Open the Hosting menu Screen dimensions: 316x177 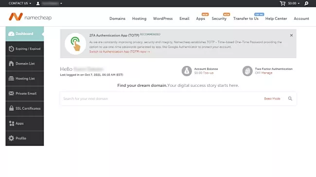point(139,18)
